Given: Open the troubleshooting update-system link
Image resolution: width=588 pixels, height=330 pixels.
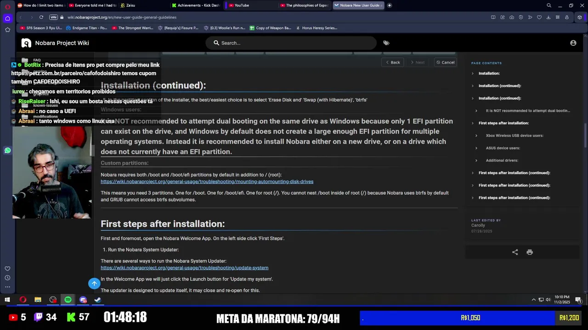Looking at the screenshot, I should point(184,268).
